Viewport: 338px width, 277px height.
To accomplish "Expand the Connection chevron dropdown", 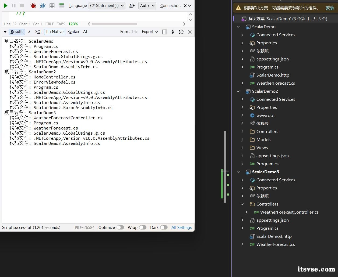I will (190, 6).
